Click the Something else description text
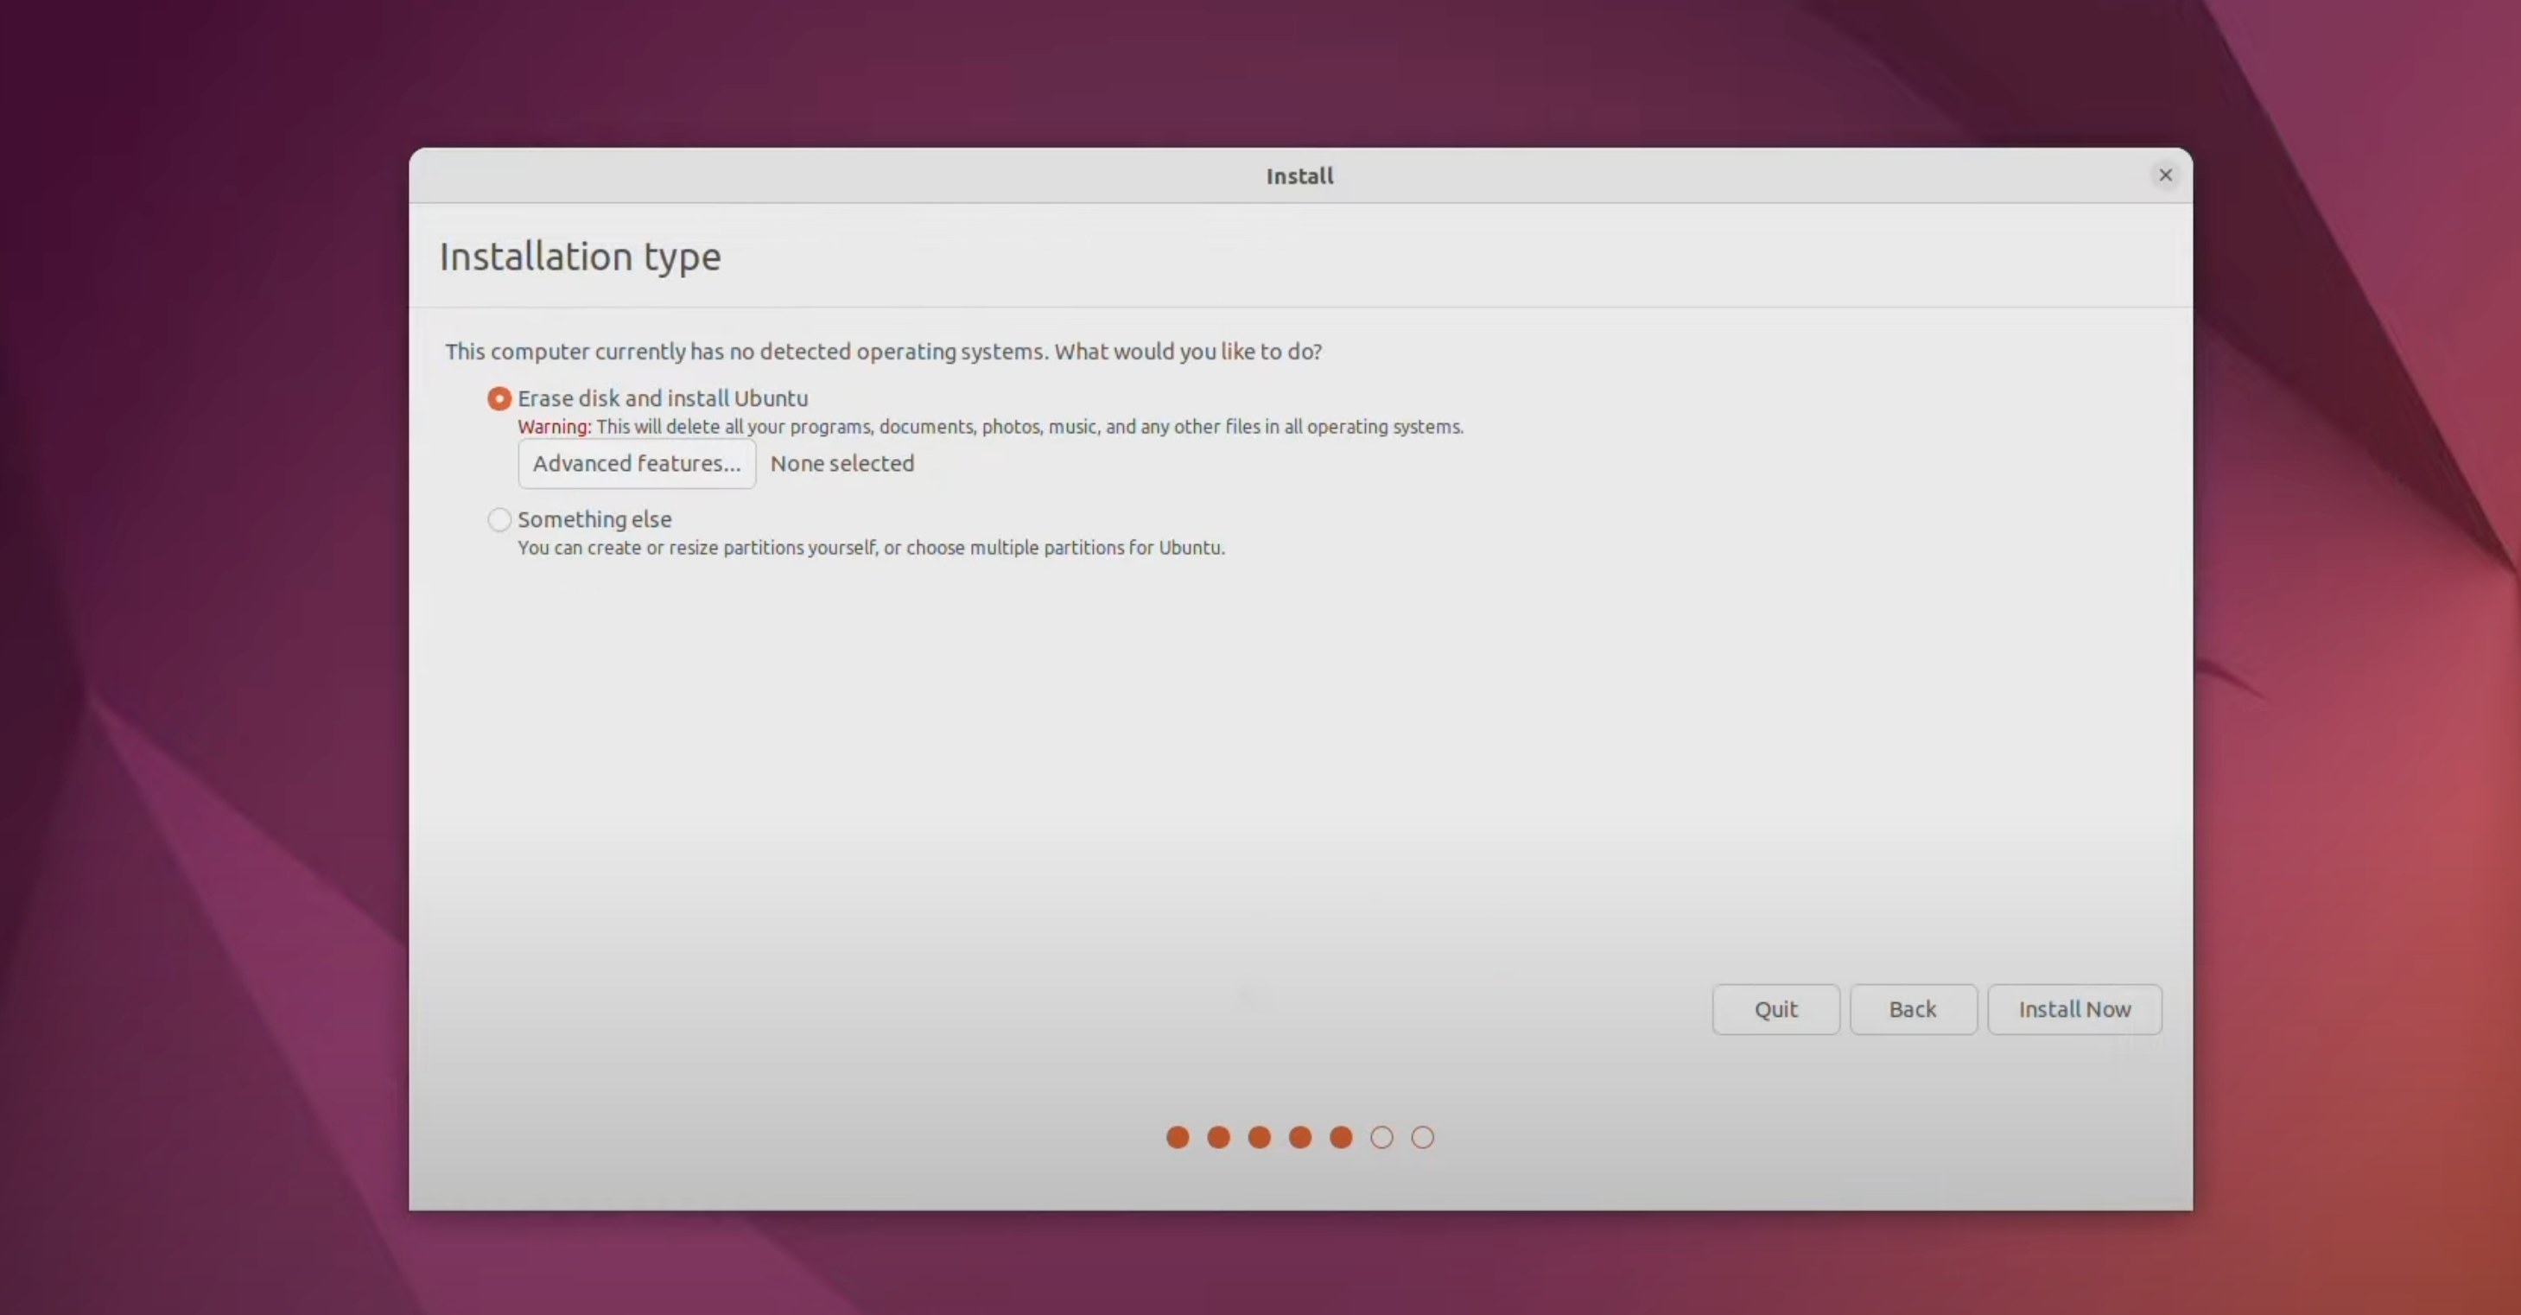This screenshot has width=2521, height=1315. 871,548
